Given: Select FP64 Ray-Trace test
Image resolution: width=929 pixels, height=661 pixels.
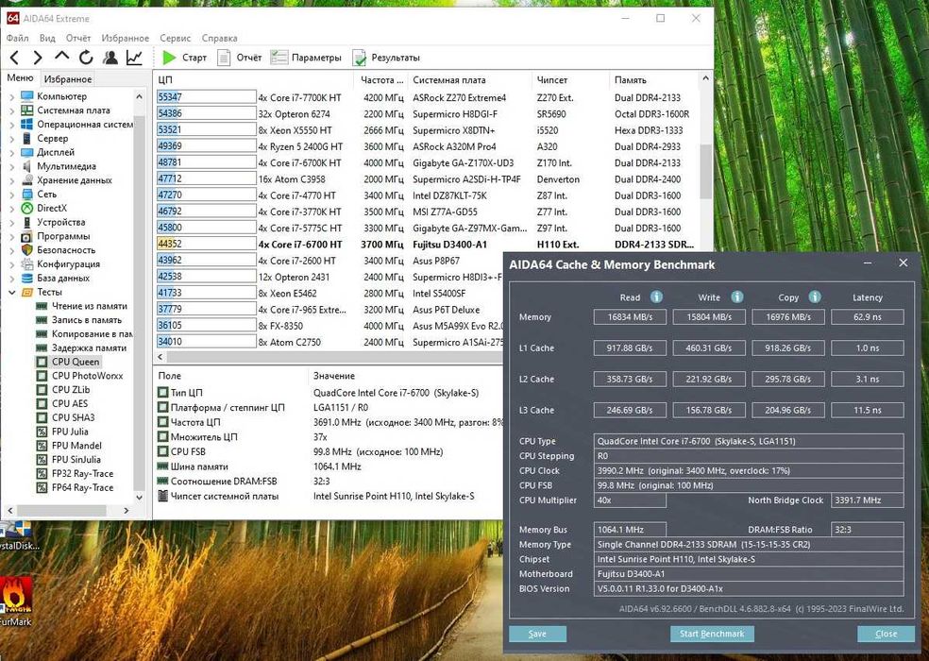Looking at the screenshot, I should [x=82, y=487].
